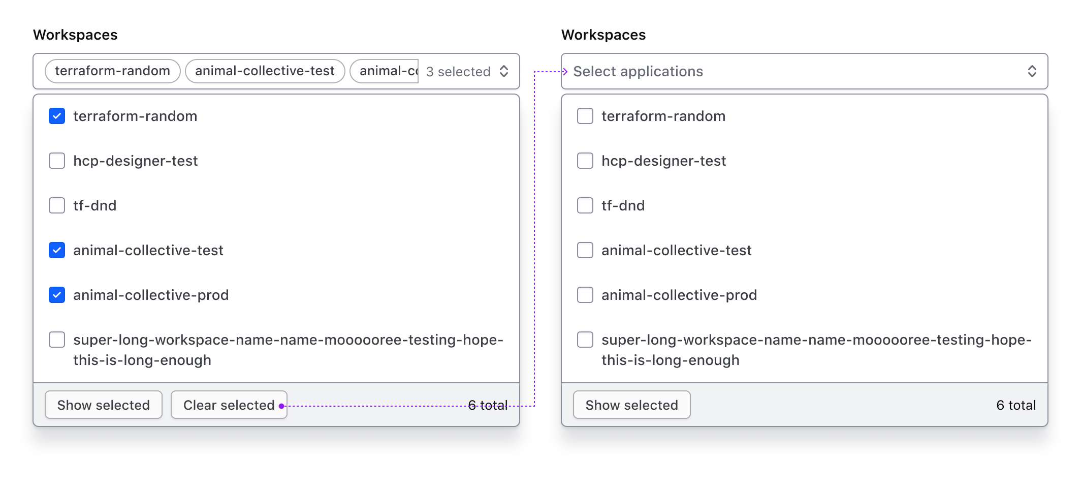Viewport: 1082px width, 488px height.
Task: Check the super-long-workspace-name option on the left
Action: tap(56, 340)
